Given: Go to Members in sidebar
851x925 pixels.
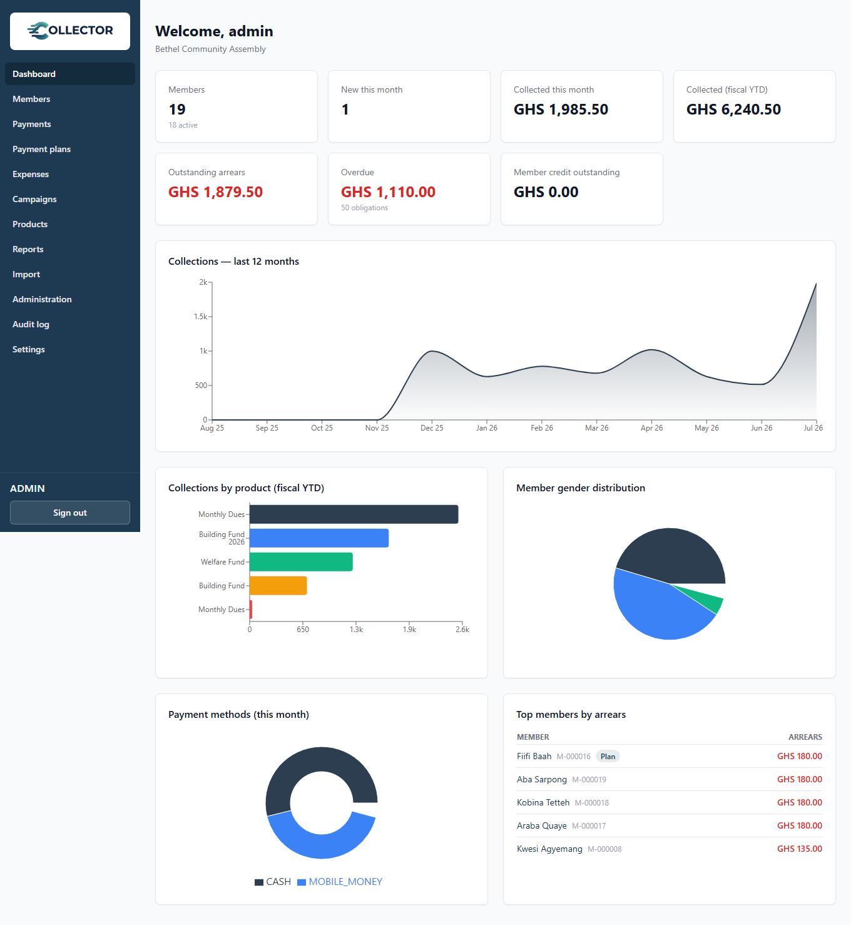Looking at the screenshot, I should pos(70,99).
